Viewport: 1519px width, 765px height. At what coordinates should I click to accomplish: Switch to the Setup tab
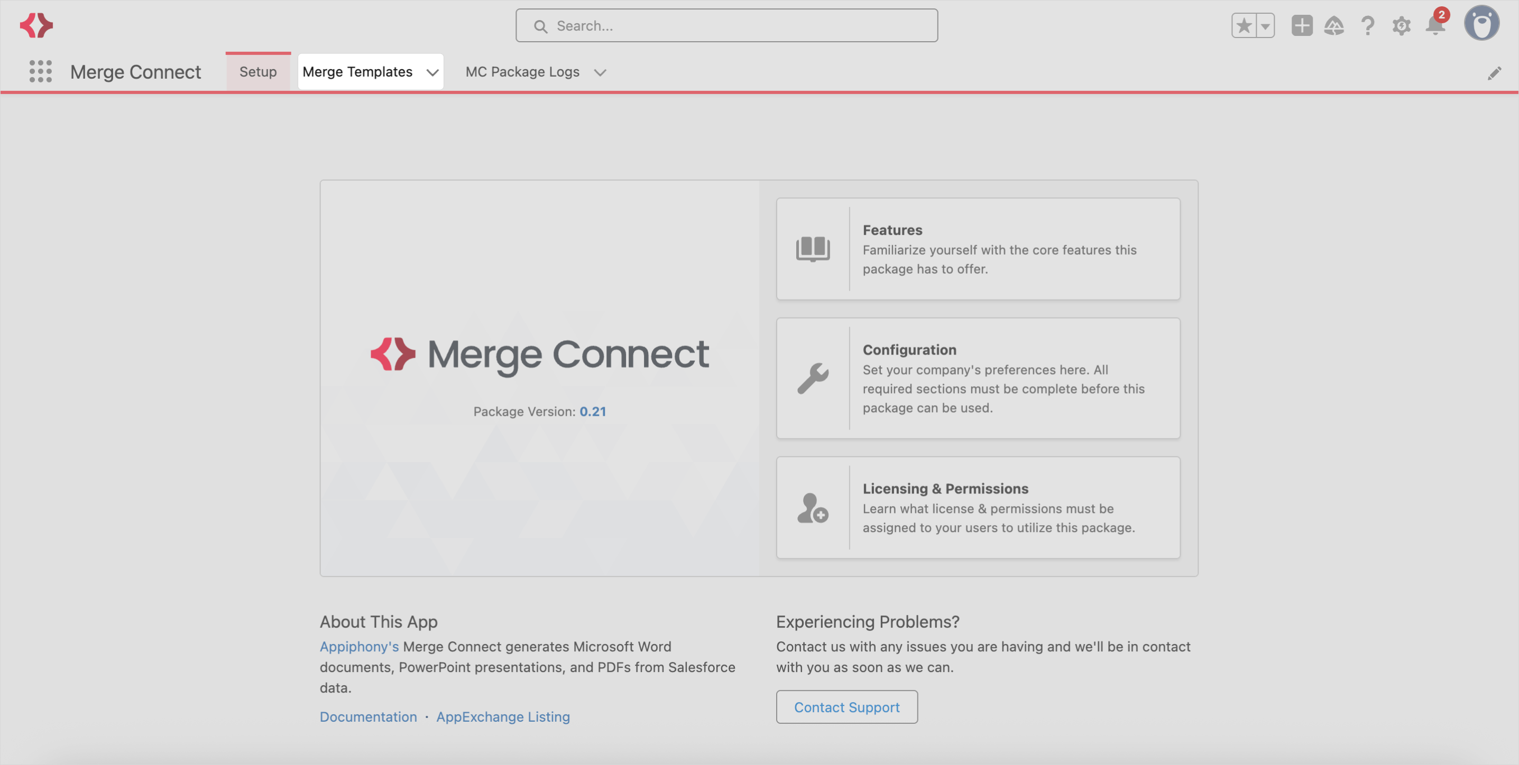pos(257,71)
